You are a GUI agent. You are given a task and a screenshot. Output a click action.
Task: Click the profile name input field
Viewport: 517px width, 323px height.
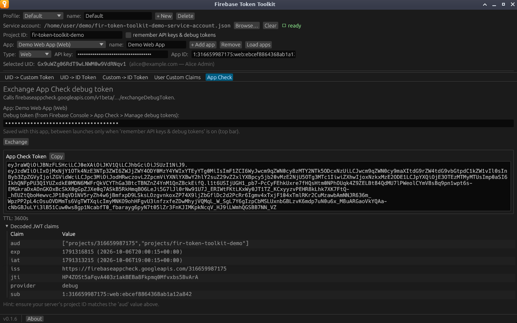coord(118,16)
